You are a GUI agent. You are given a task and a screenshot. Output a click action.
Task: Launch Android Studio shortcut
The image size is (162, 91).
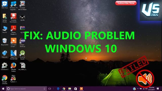pyautogui.click(x=23, y=55)
